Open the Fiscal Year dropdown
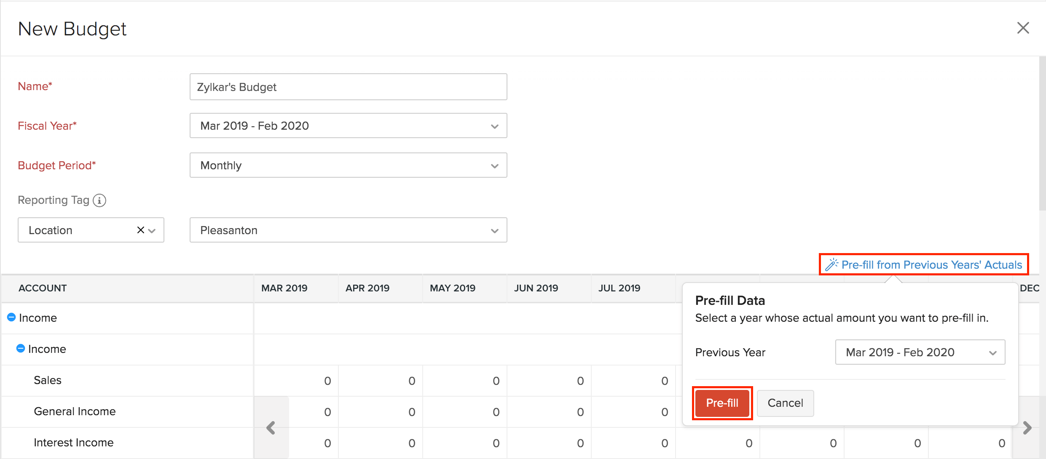The width and height of the screenshot is (1046, 459). click(x=348, y=125)
